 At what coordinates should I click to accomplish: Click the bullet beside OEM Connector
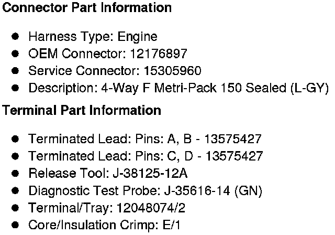(x=15, y=54)
